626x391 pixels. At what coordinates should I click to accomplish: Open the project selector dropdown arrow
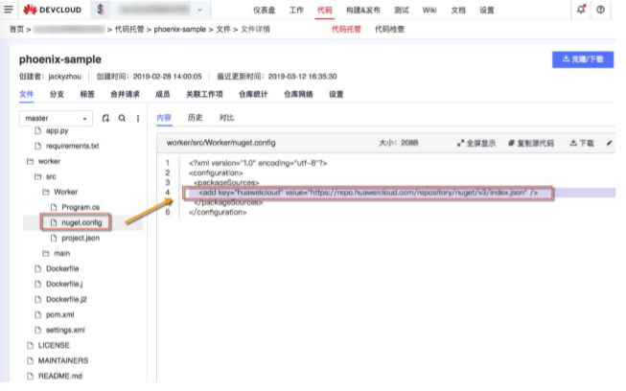pyautogui.click(x=199, y=10)
